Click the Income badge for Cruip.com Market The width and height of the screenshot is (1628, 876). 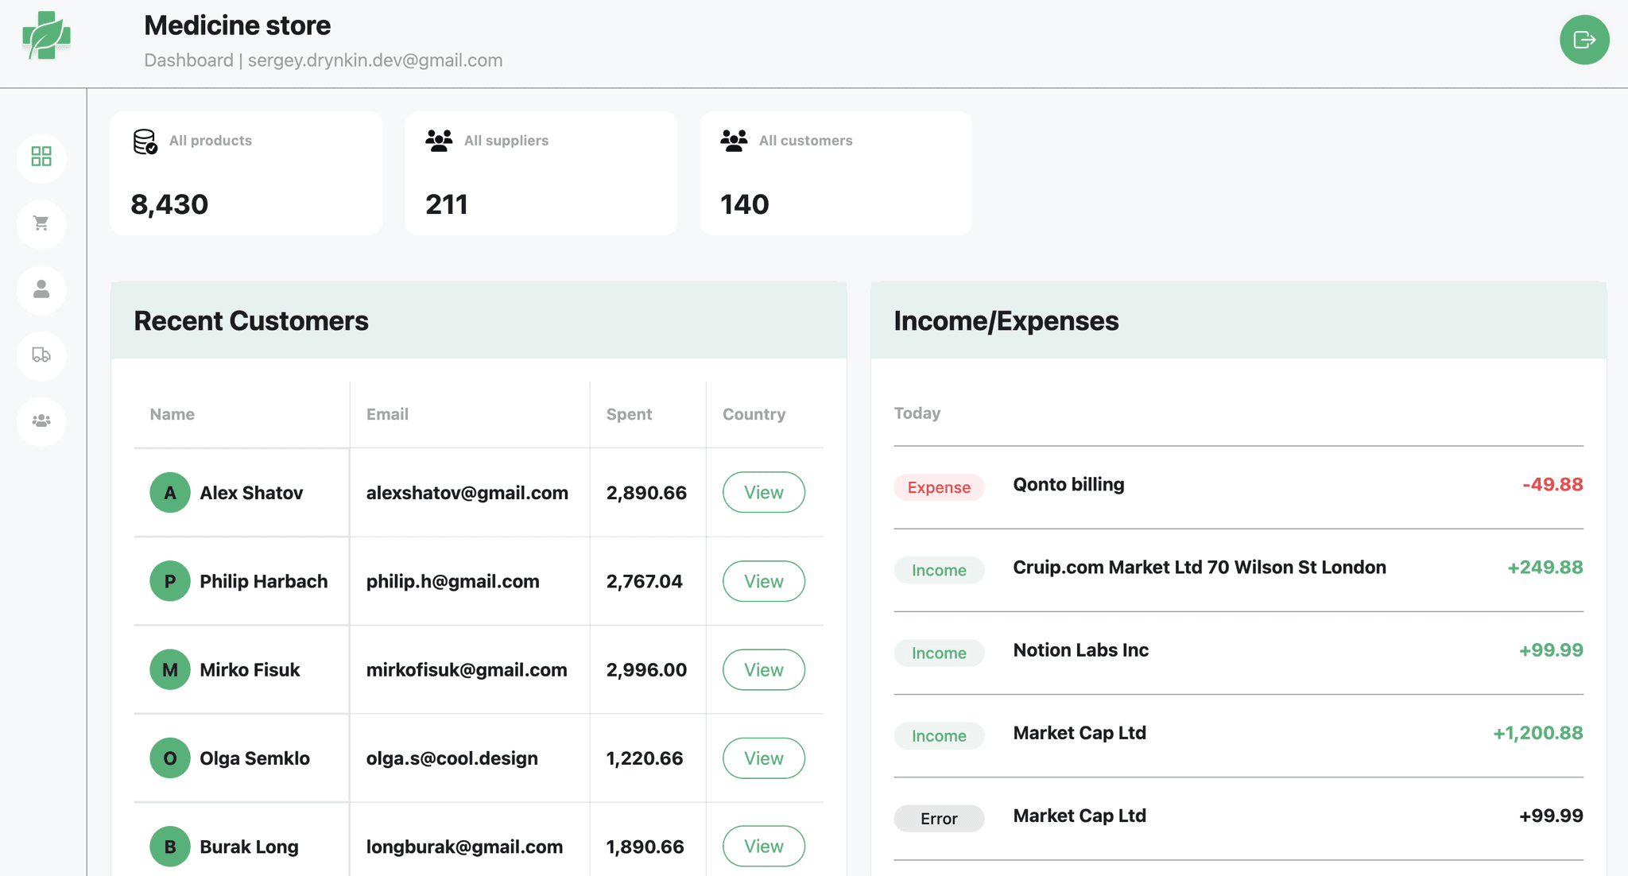pos(939,570)
